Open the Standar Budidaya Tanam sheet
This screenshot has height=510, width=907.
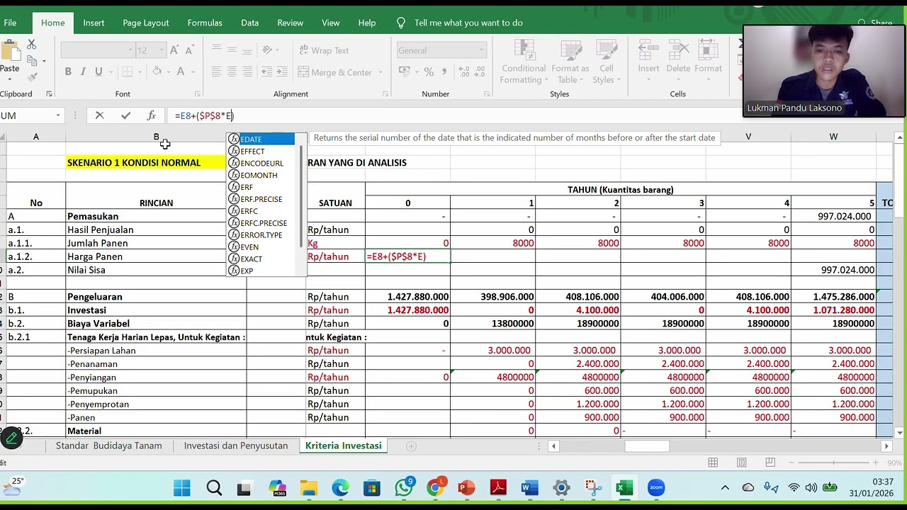[x=109, y=446]
